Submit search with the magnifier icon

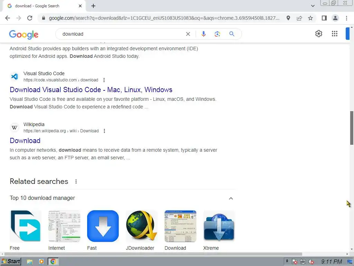click(232, 34)
